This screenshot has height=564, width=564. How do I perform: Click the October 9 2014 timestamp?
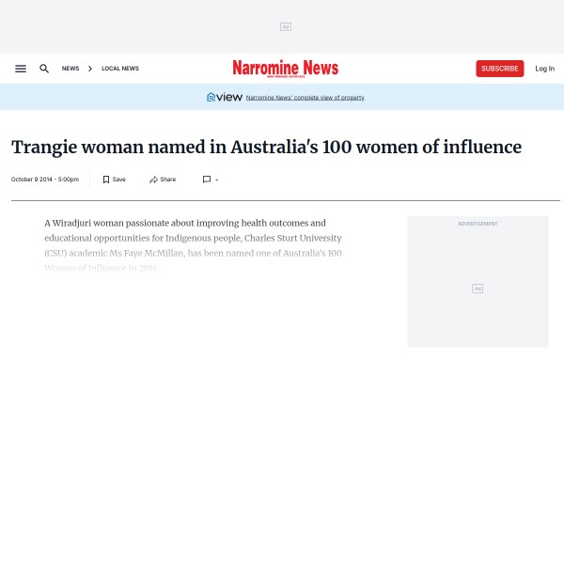pyautogui.click(x=45, y=180)
